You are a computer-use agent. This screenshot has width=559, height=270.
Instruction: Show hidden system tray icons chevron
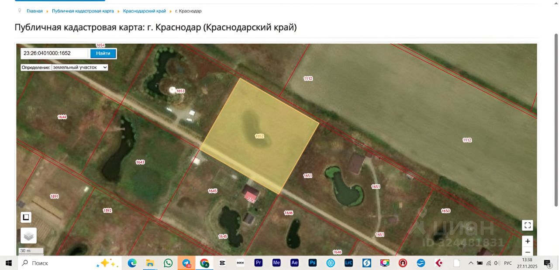tap(471, 263)
